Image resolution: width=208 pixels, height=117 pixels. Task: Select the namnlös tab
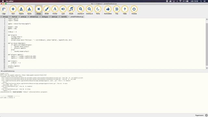point(64,17)
